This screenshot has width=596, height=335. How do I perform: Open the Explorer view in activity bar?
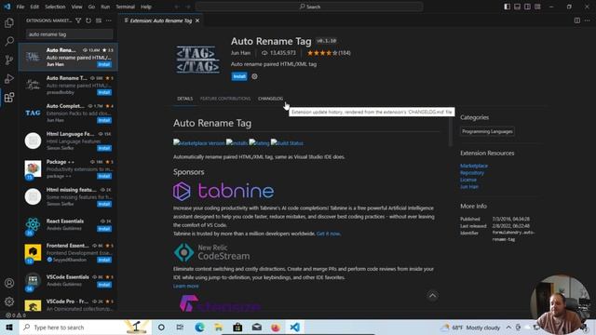(x=9, y=22)
